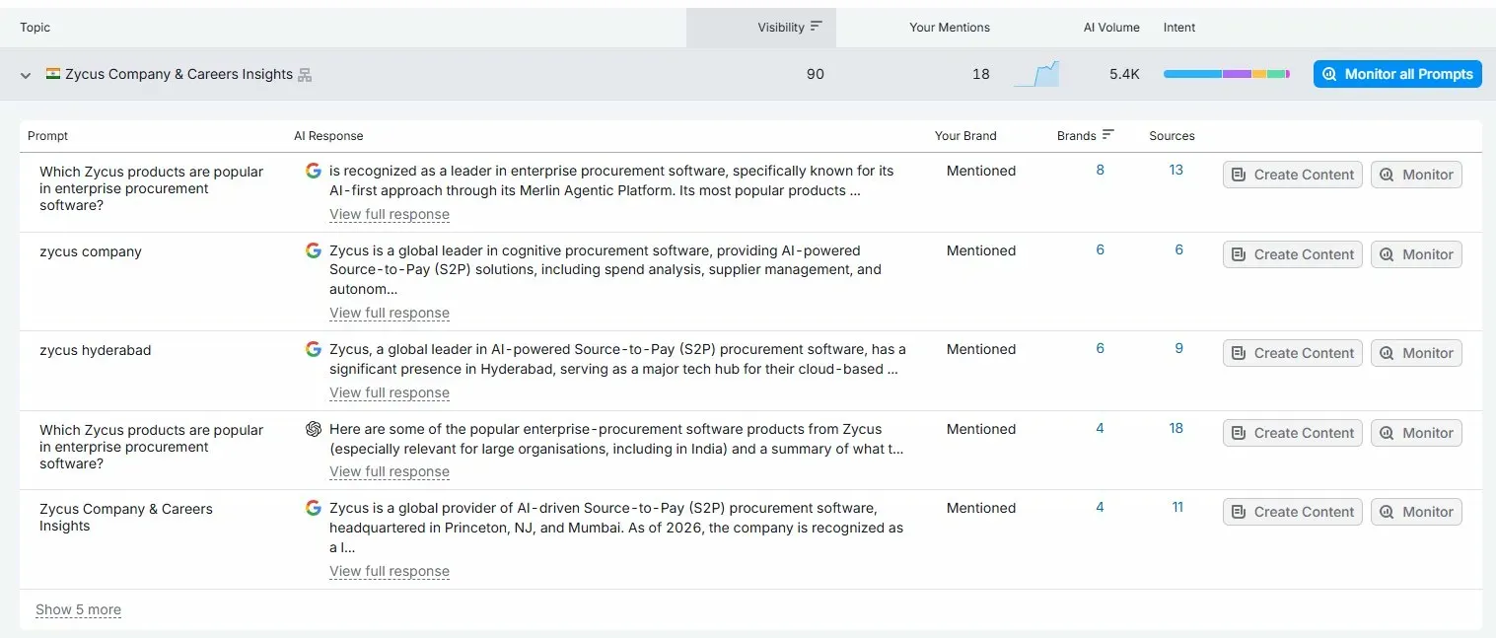Click the purple segment of the intent bar
Viewport: 1496px width, 638px height.
[x=1237, y=74]
